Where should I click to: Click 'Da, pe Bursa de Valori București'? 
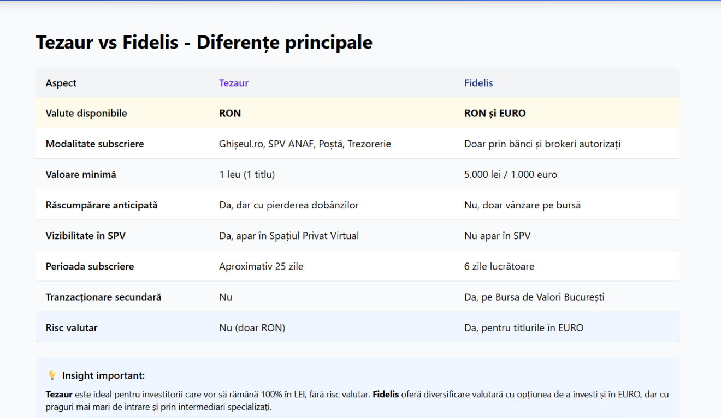pos(534,297)
